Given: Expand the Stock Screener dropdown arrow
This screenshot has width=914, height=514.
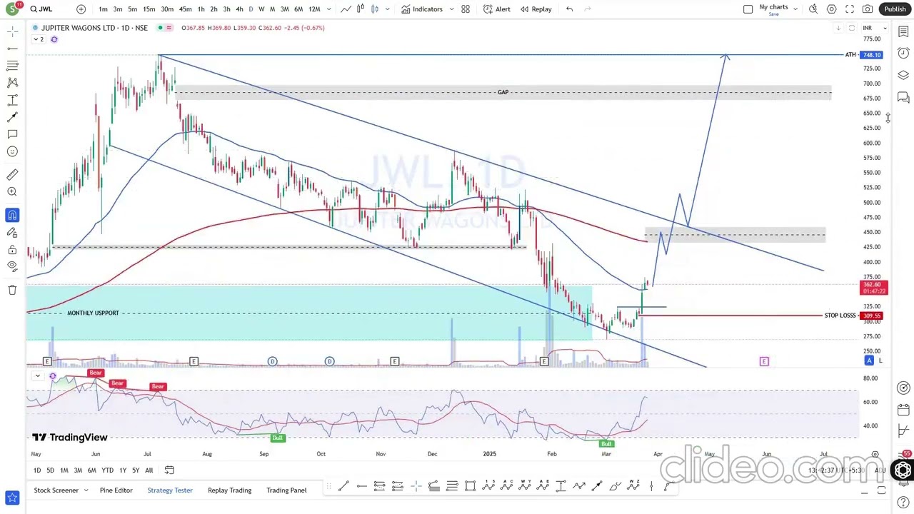Looking at the screenshot, I should coord(86,490).
